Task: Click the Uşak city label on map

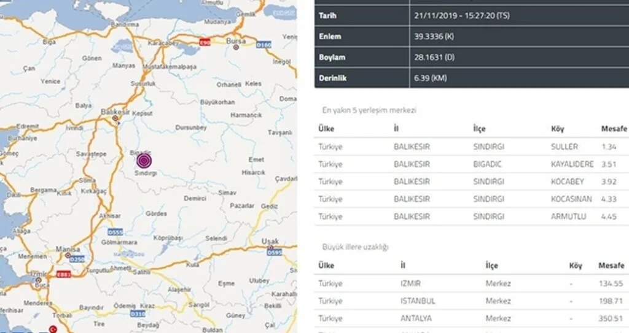Action: [270, 241]
